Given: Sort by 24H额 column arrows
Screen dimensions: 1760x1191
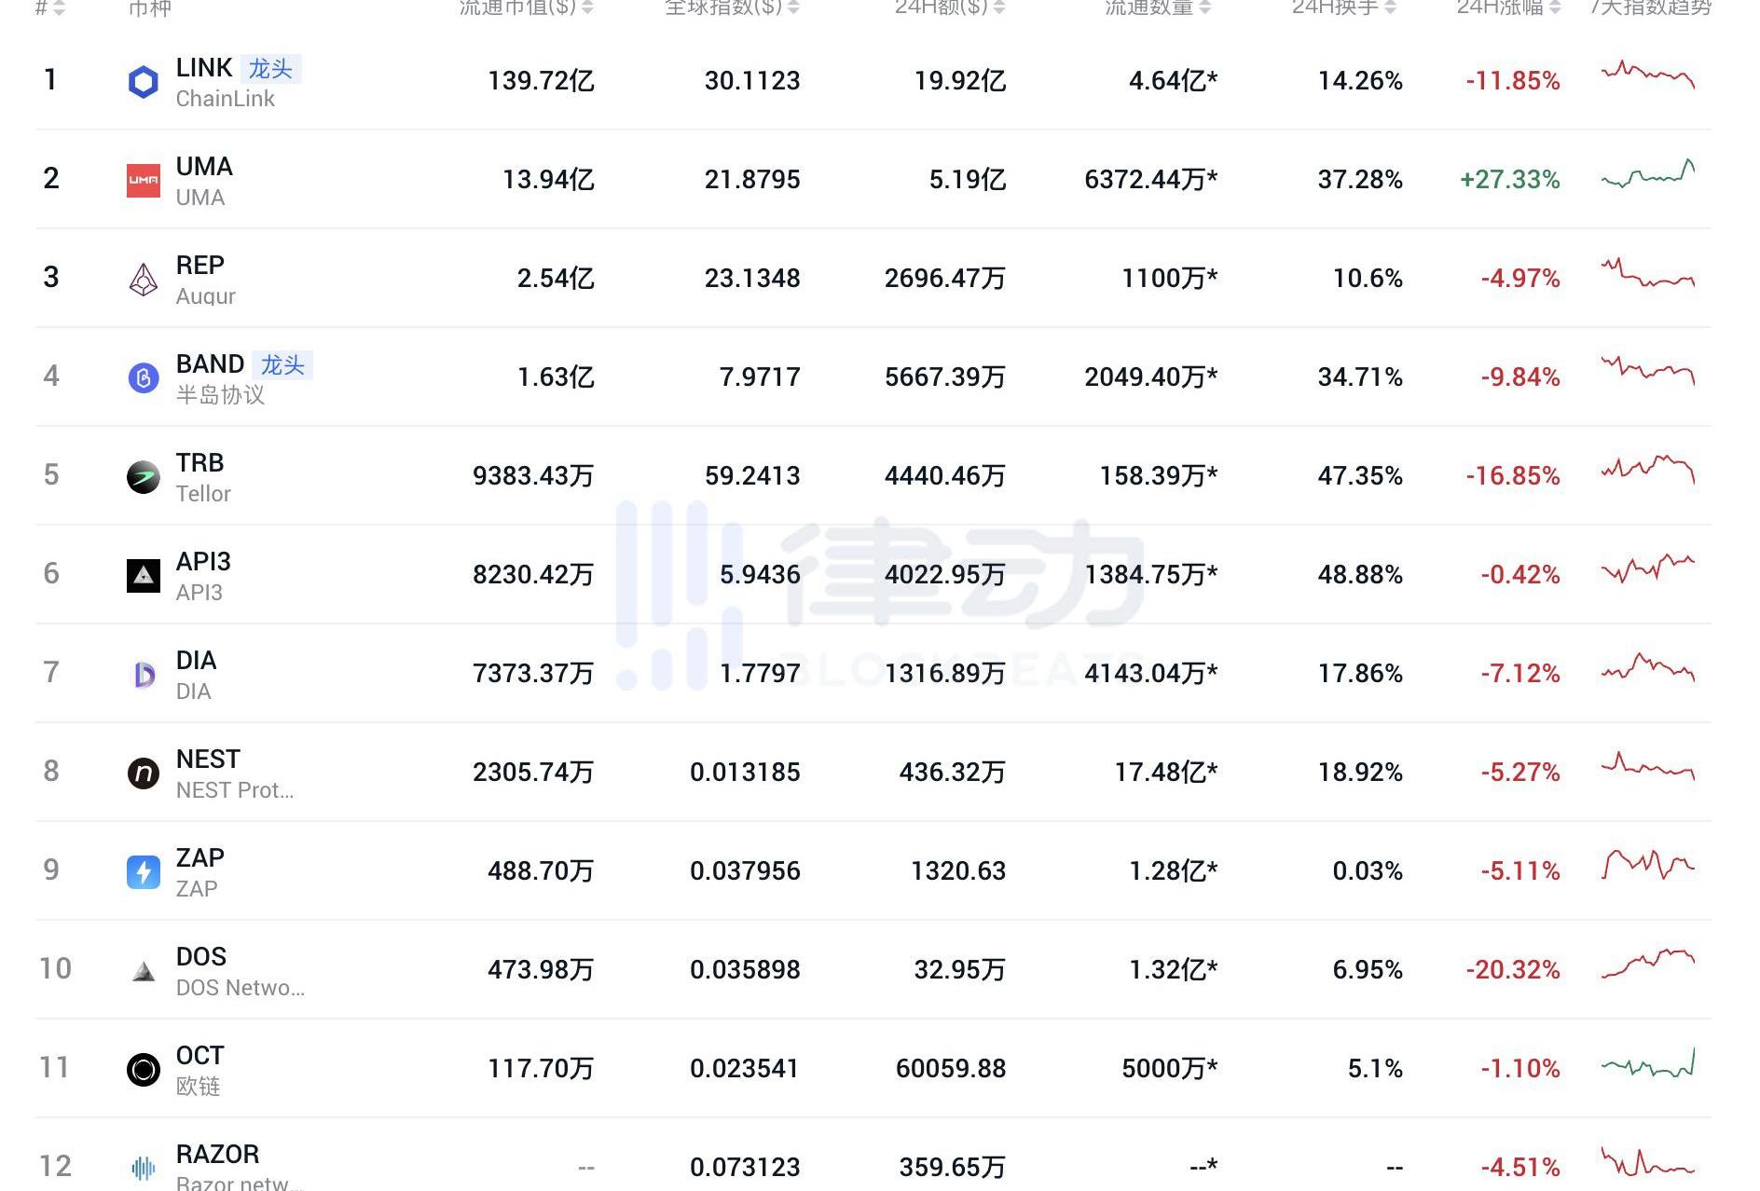Looking at the screenshot, I should 999,8.
